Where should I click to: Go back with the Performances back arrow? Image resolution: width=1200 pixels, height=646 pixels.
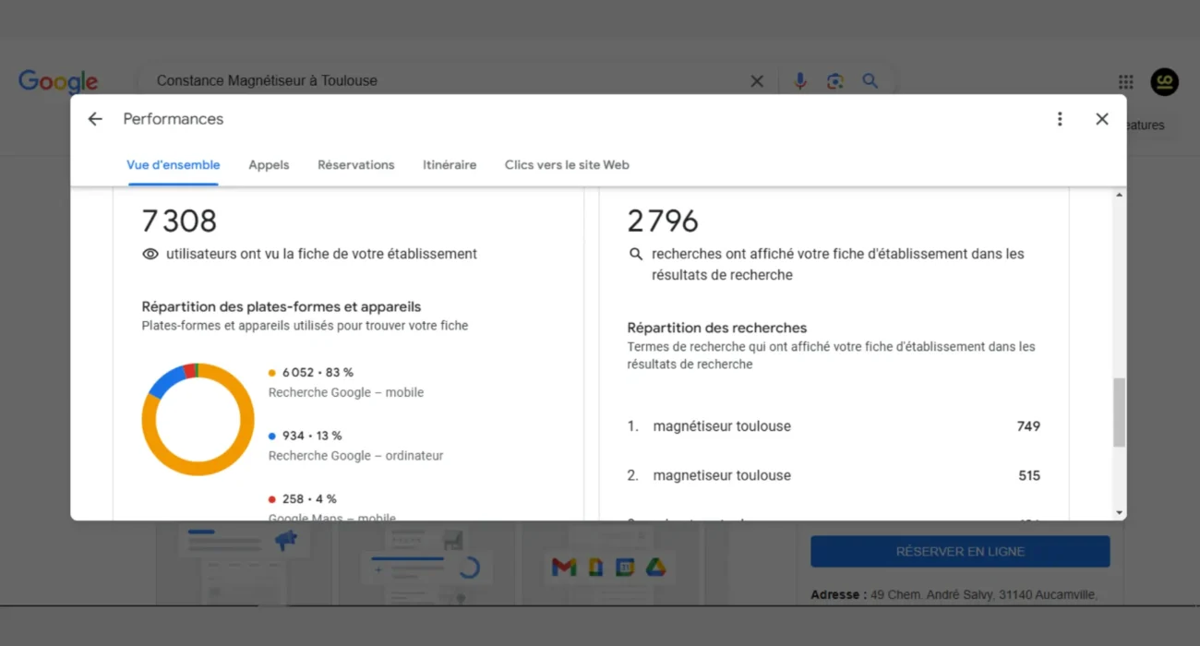pos(95,119)
